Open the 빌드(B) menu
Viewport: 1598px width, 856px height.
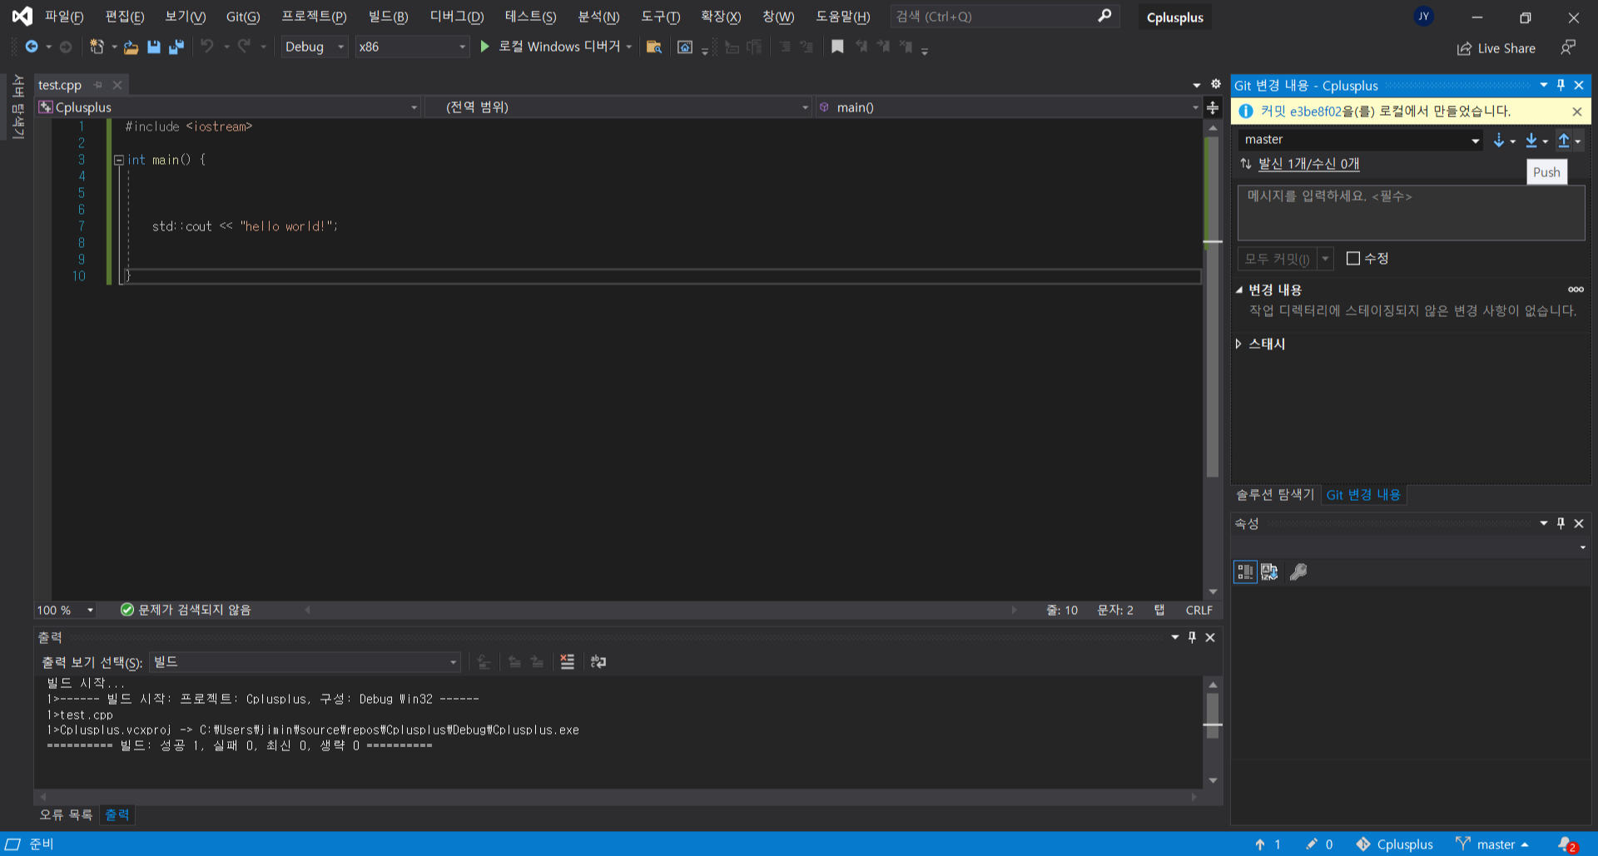389,17
